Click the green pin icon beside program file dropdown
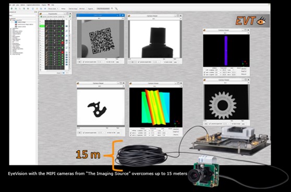 [70, 17]
